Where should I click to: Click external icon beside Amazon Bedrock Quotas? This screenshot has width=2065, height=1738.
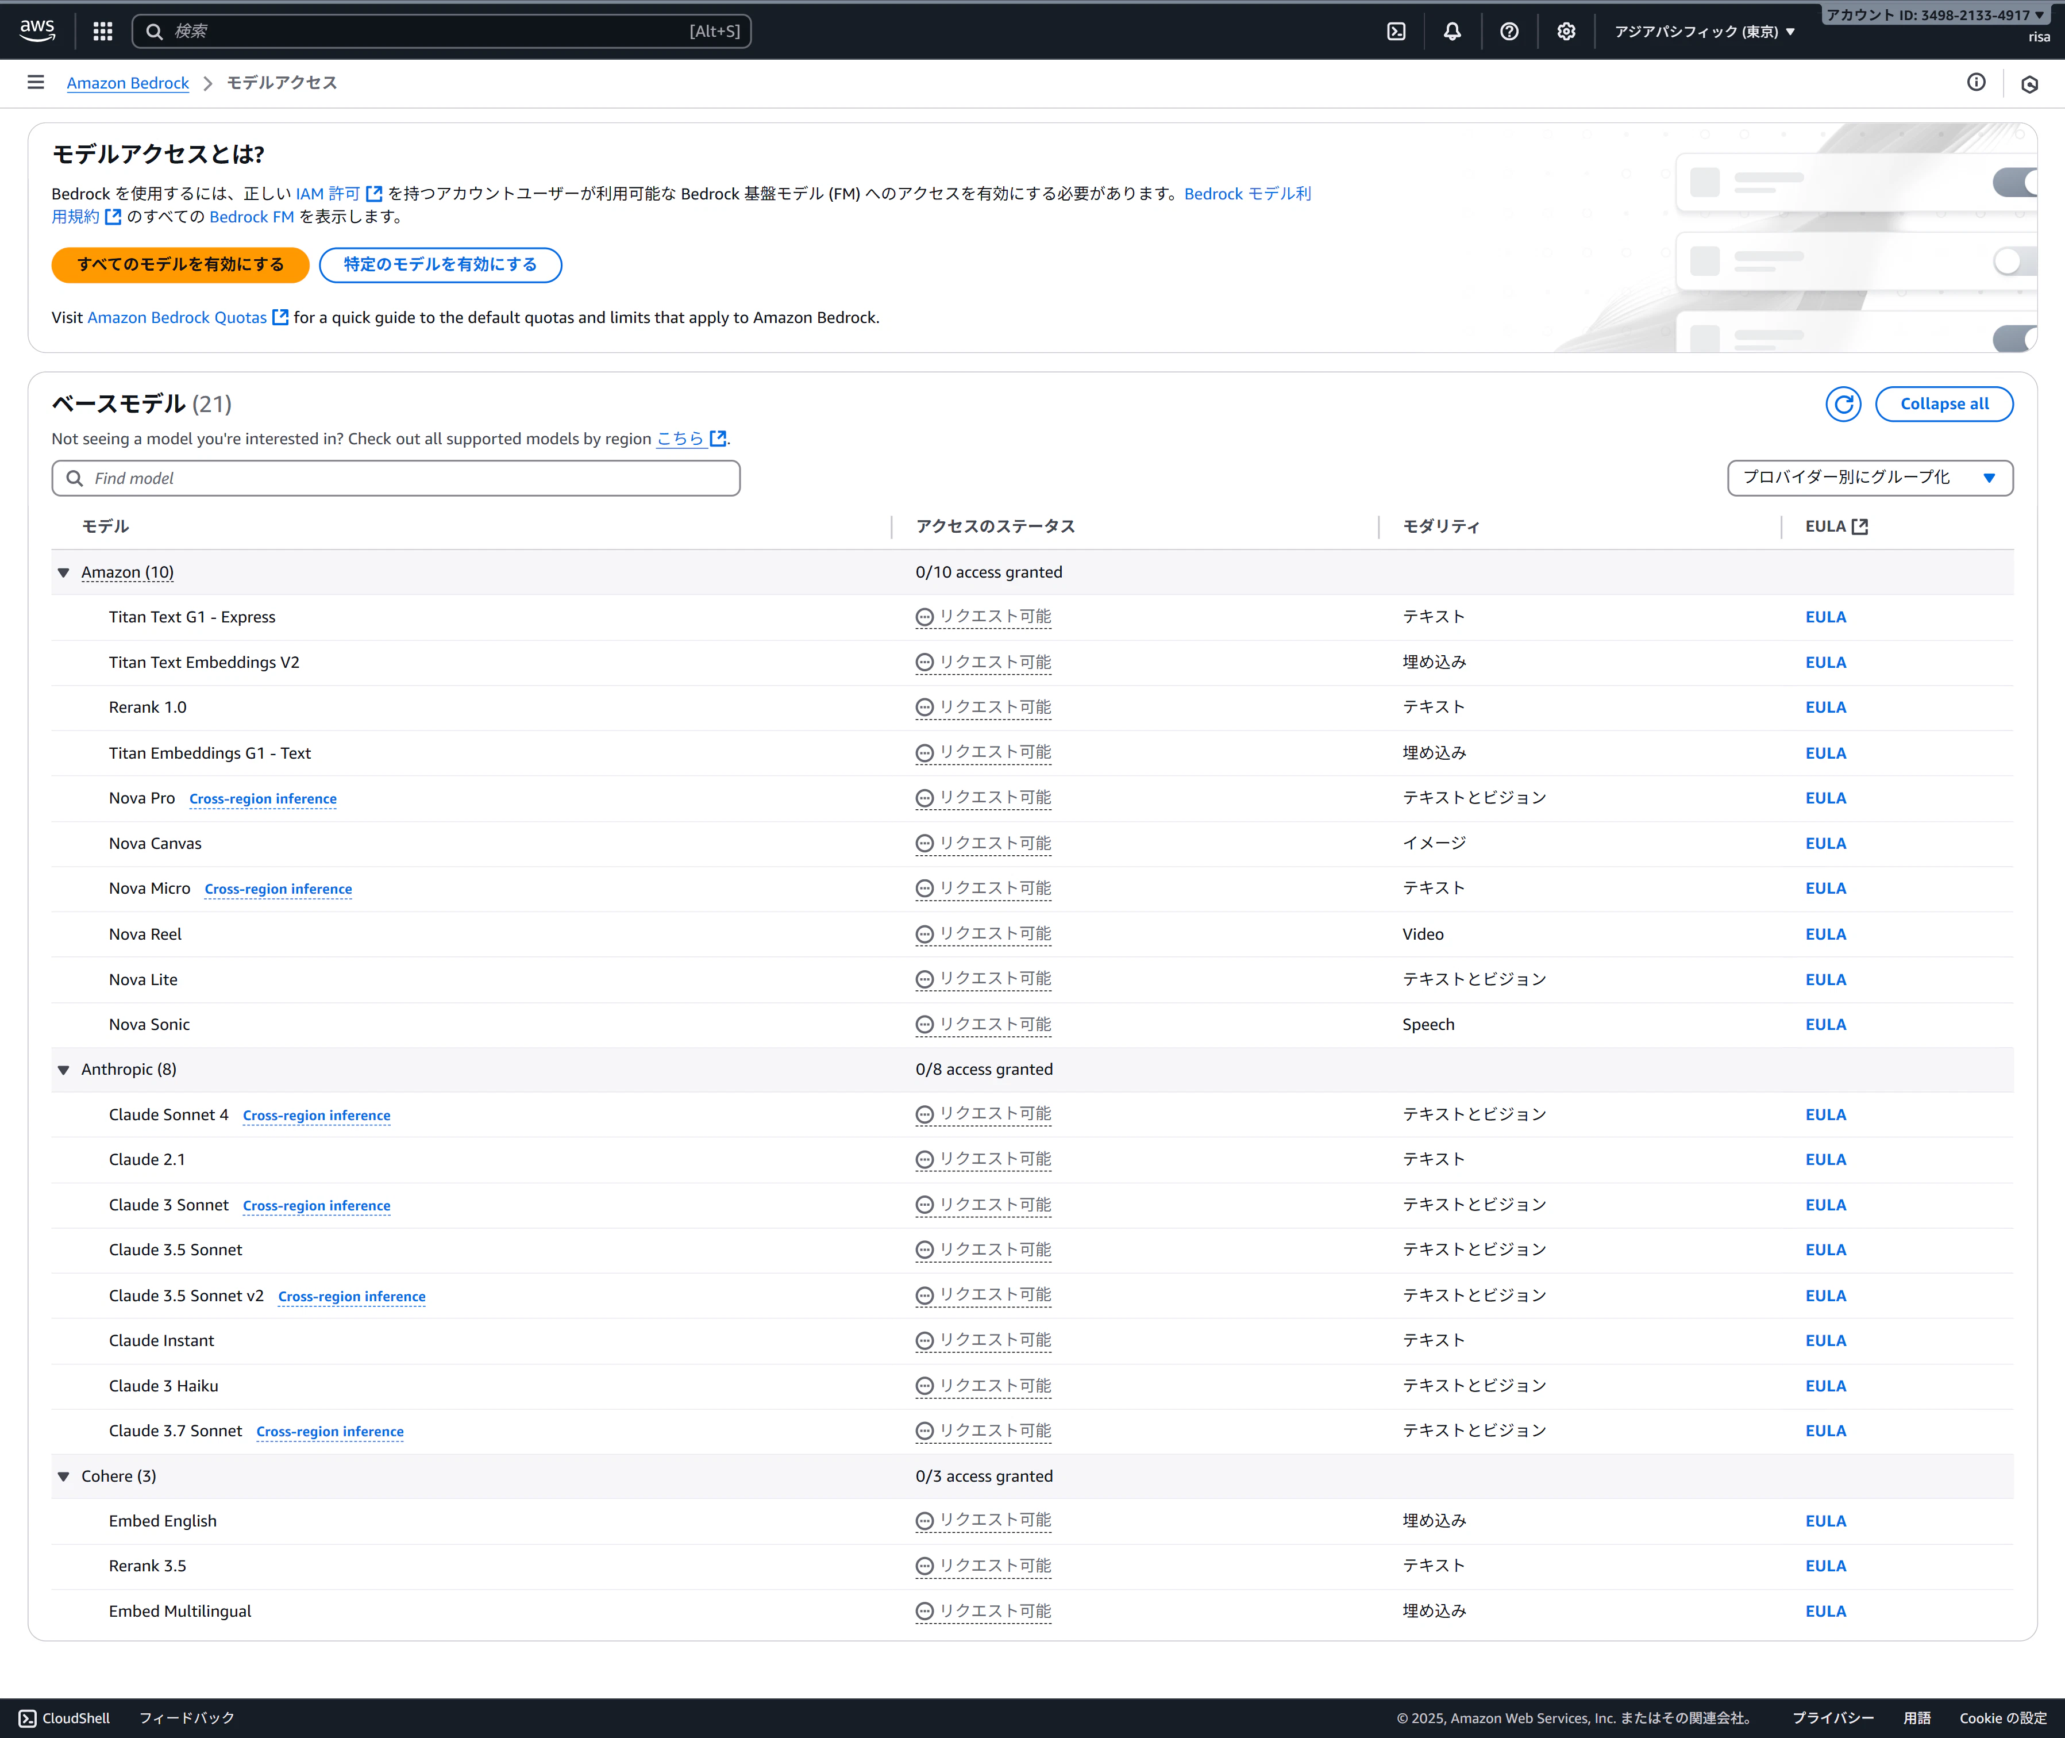tap(280, 317)
